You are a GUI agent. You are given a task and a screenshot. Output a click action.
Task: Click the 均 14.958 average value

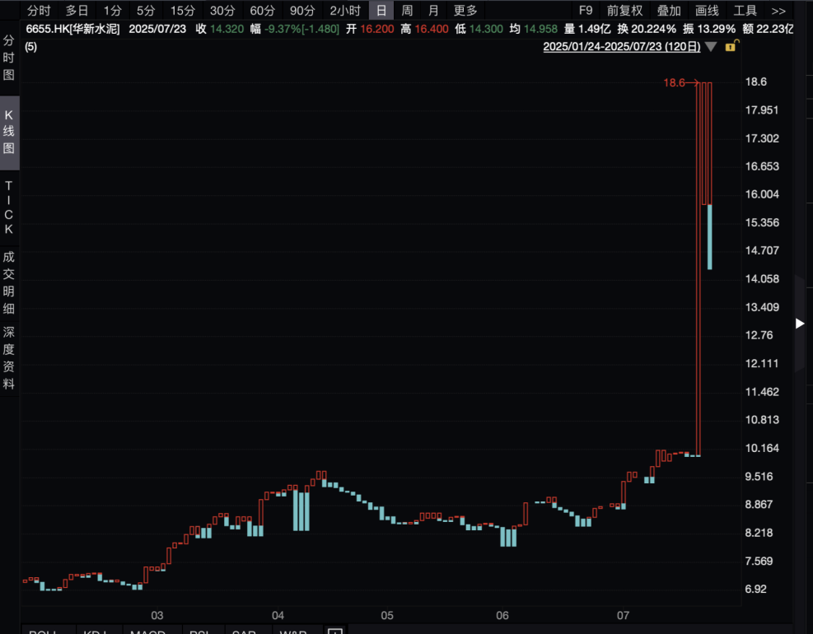pyautogui.click(x=534, y=29)
